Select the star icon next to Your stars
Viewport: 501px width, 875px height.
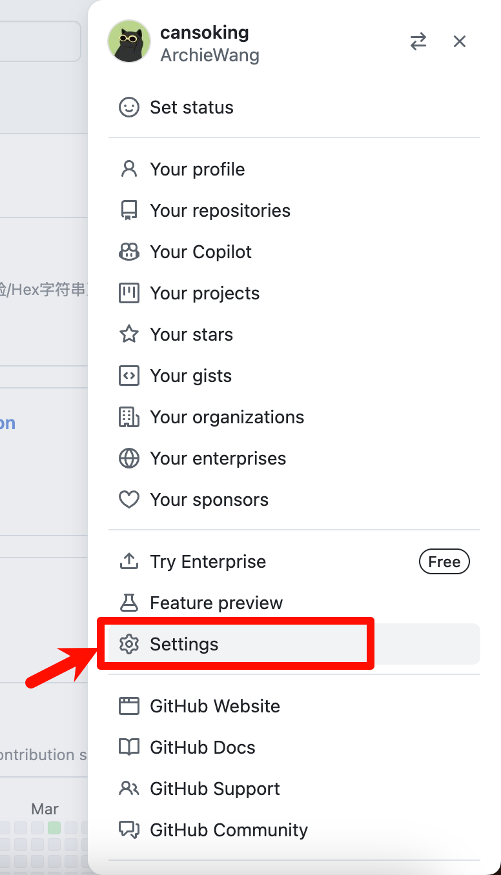pyautogui.click(x=129, y=334)
